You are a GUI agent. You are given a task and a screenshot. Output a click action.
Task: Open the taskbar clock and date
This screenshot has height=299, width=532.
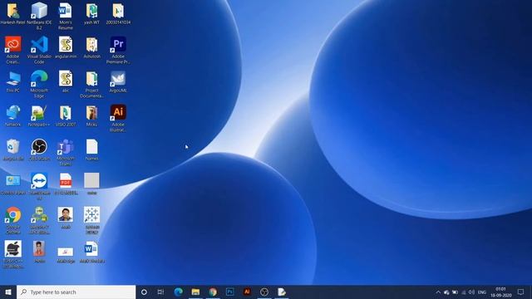[500, 292]
